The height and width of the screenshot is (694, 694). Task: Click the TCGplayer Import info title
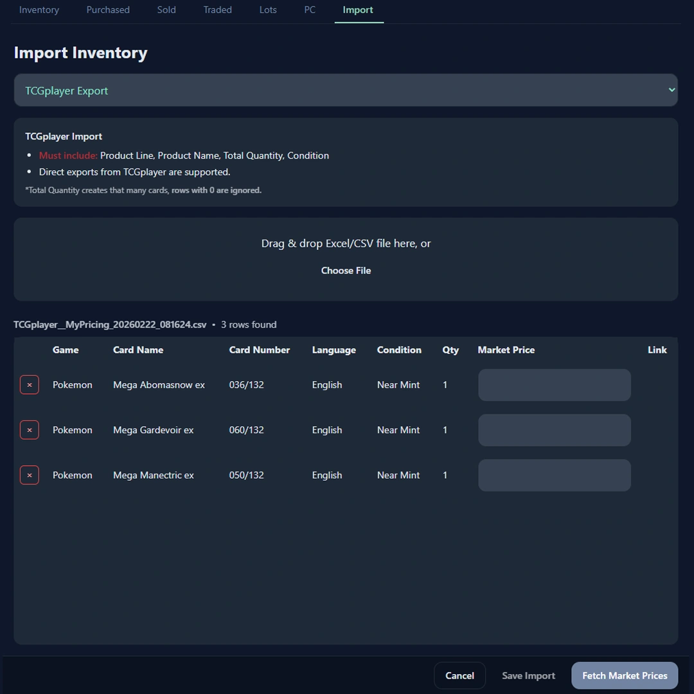click(63, 136)
